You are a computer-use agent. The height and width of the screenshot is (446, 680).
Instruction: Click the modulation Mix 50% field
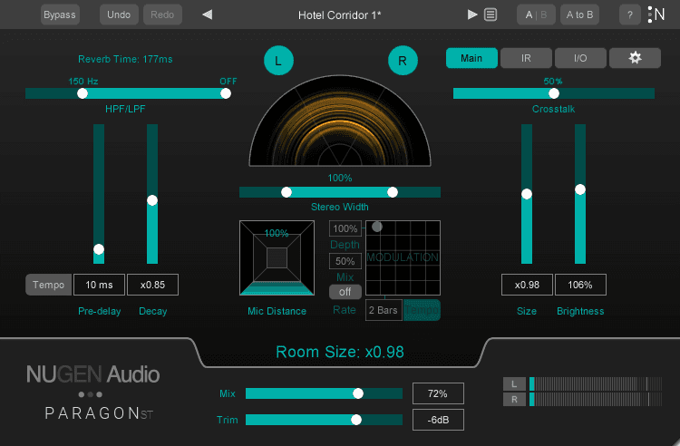(x=345, y=261)
